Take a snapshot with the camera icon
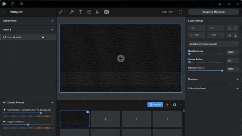 click(x=175, y=105)
